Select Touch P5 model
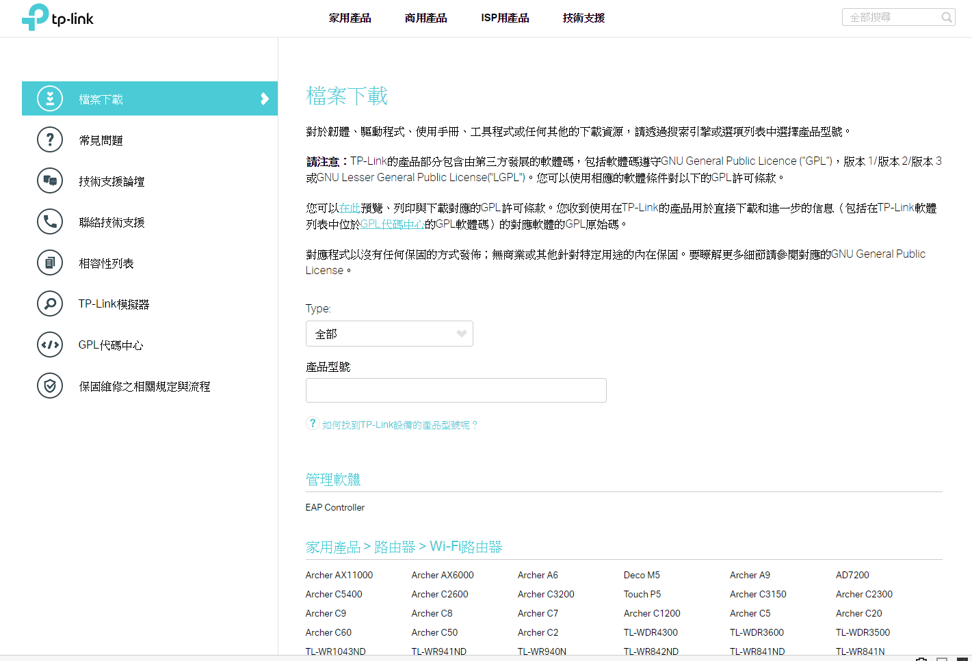The height and width of the screenshot is (661, 972). (x=642, y=594)
